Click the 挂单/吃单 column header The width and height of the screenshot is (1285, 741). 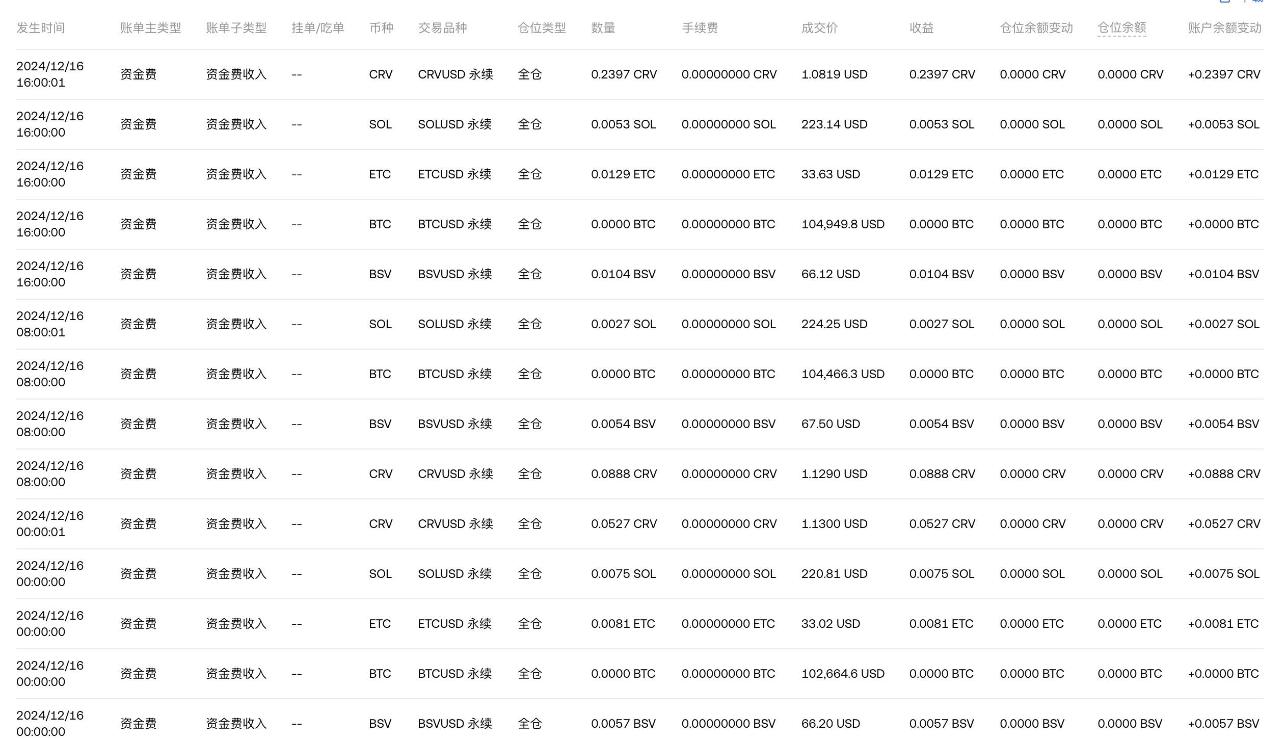coord(317,28)
